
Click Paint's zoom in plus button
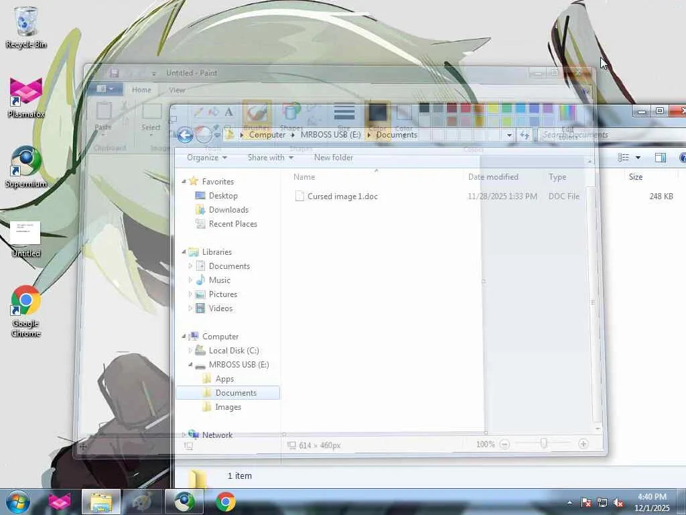click(x=584, y=444)
